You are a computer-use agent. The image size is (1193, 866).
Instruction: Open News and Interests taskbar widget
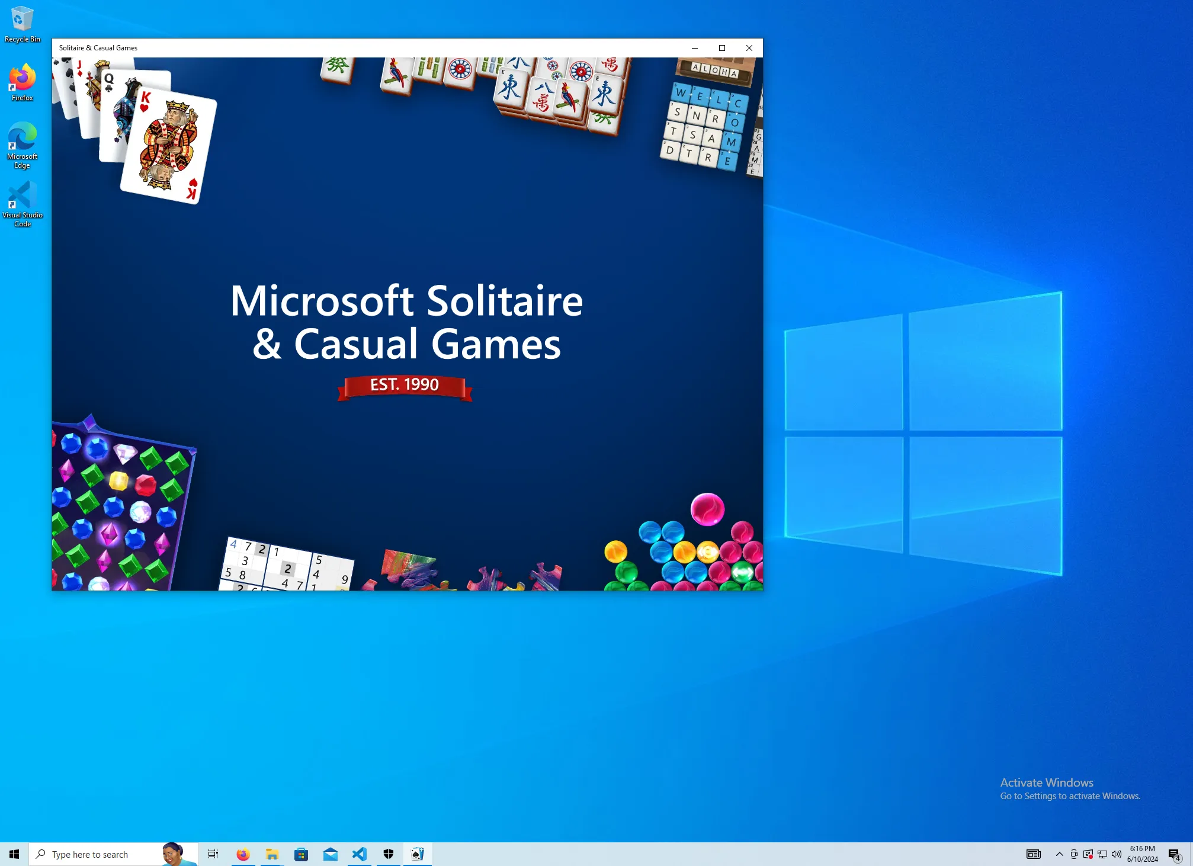pos(1033,854)
